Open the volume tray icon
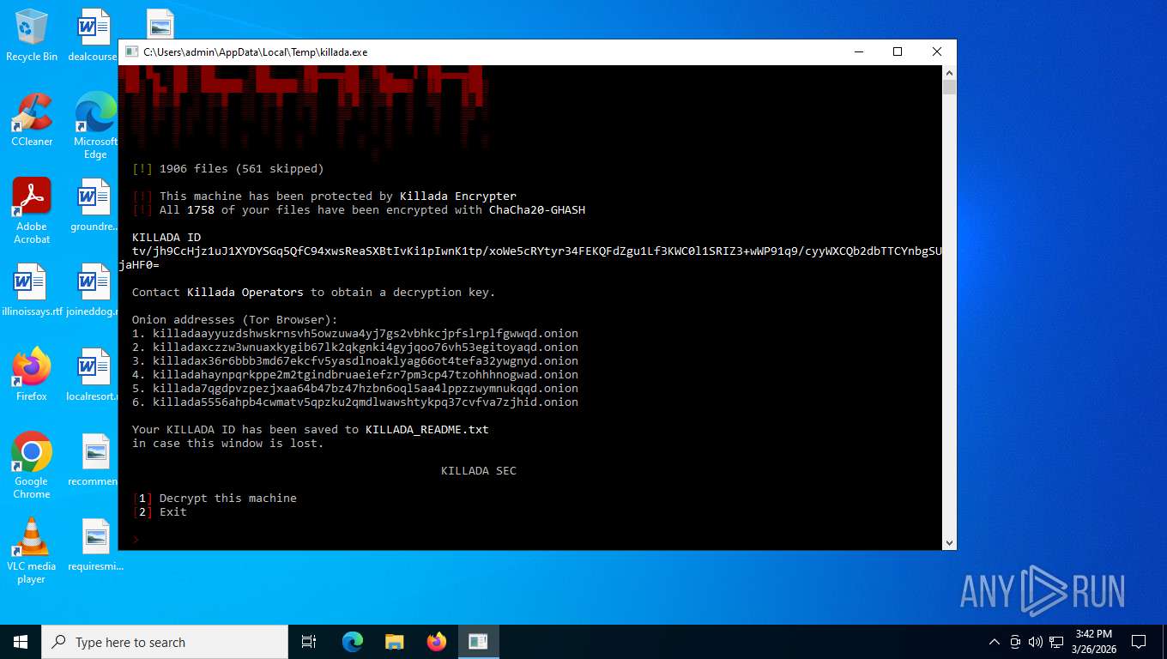The width and height of the screenshot is (1167, 659). point(1035,642)
